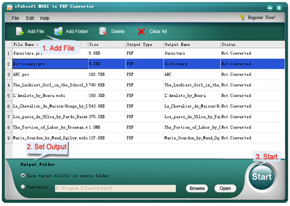Click the red X Clear All icon
This screenshot has height=206, width=290.
141,32
